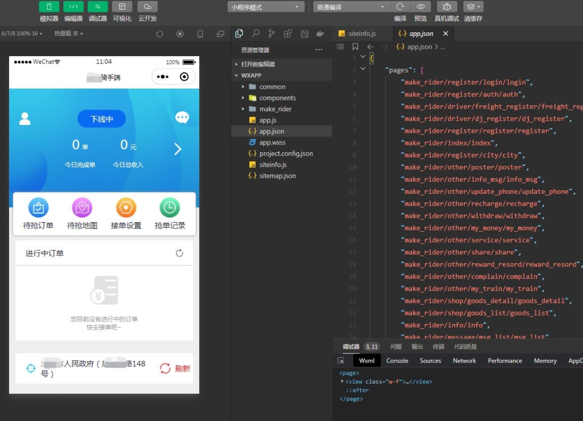Expand the make_rider folder
Viewport: 583px width, 421px height.
[275, 109]
